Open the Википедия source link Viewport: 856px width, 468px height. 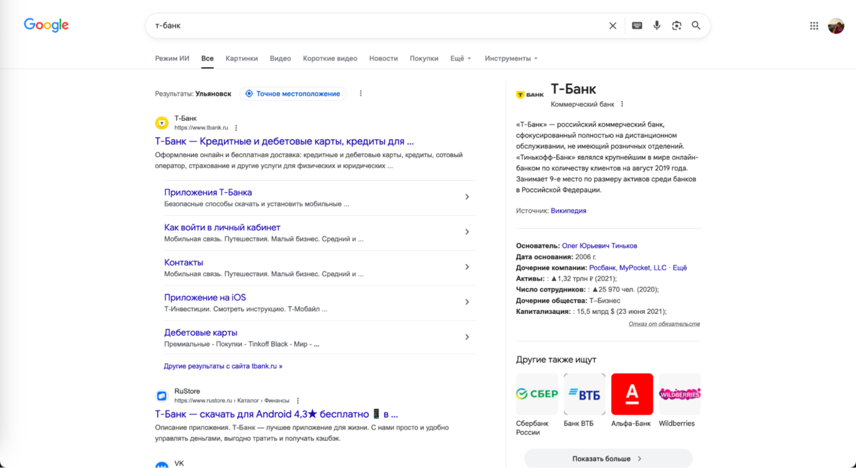click(568, 211)
